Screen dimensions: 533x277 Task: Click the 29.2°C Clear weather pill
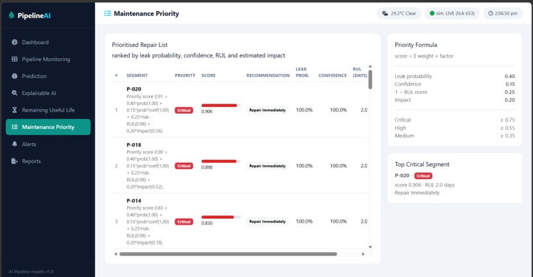tap(399, 13)
